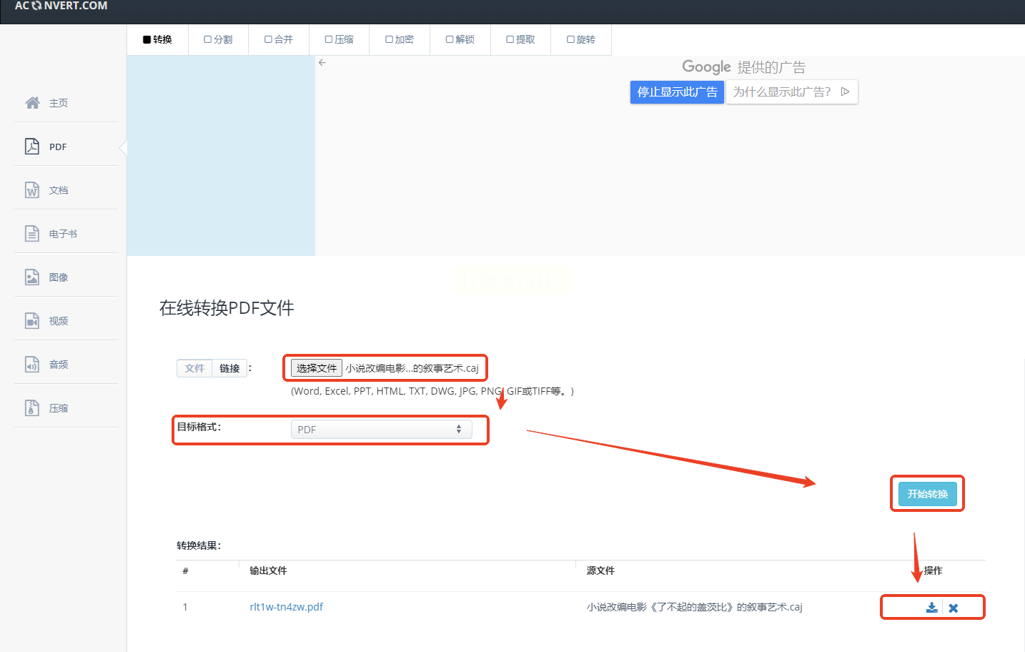Viewport: 1025px width, 652px height.
Task: Go to the e-book converter icon
Action: click(32, 234)
